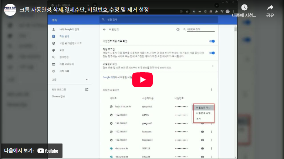Click power icon beside 시작 그룹
284x159 pixels.
(x=53, y=71)
